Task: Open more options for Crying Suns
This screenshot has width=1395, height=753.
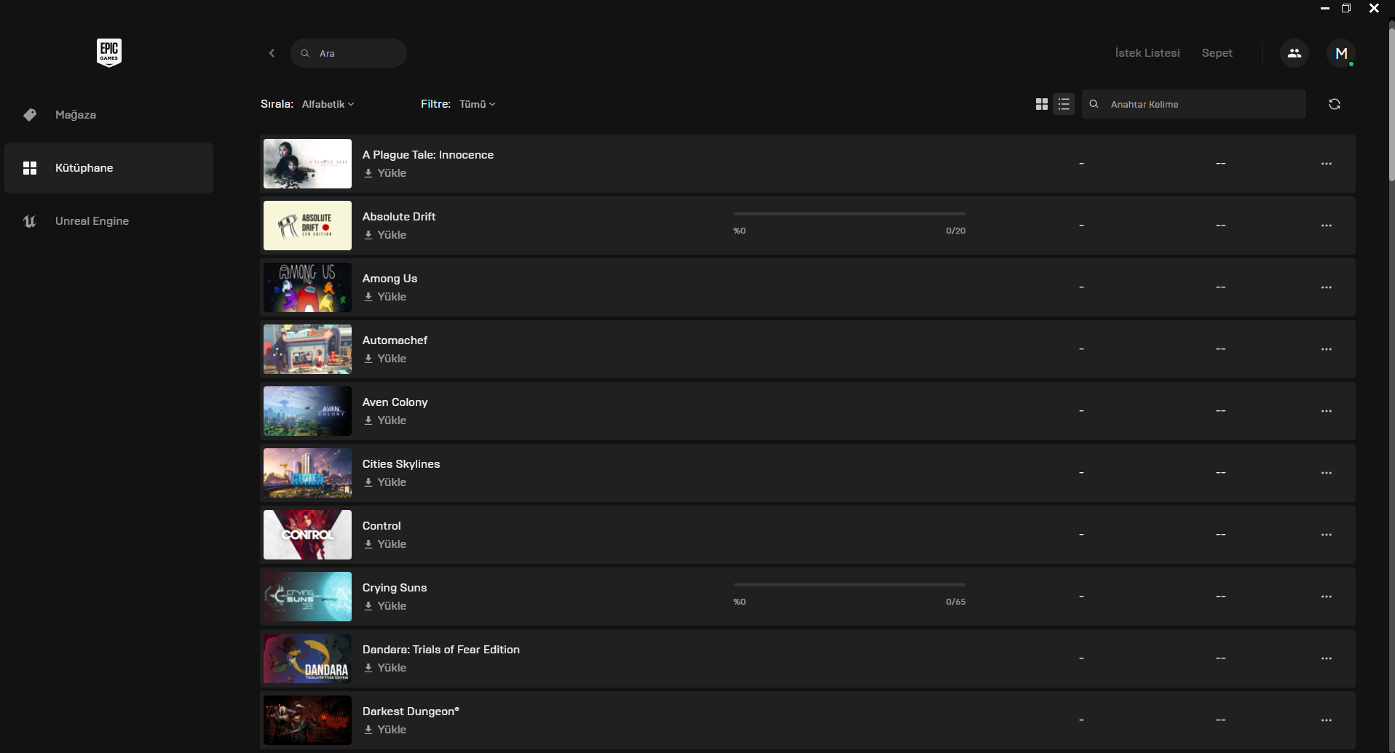Action: pyautogui.click(x=1327, y=597)
